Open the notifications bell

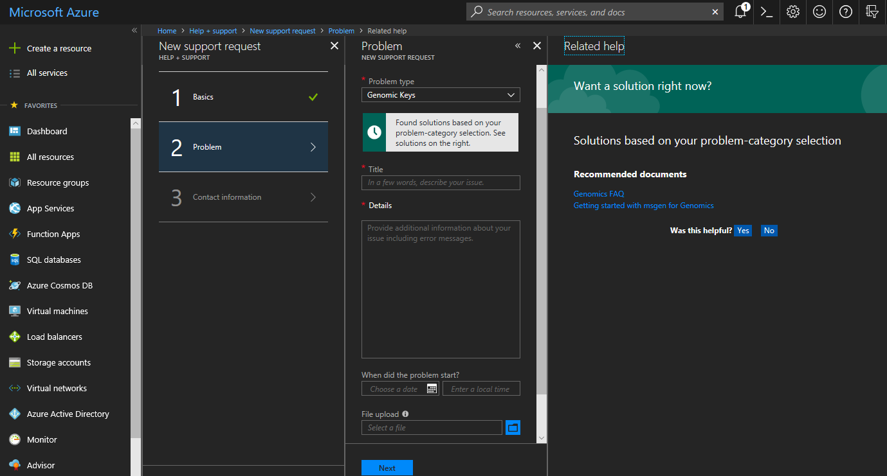740,12
